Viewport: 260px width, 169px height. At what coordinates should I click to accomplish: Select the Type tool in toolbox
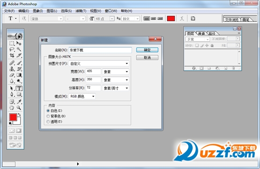tap(19, 88)
